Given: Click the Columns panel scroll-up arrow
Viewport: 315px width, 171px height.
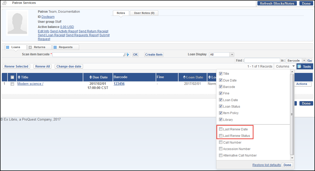Looking at the screenshot, I should point(292,71).
